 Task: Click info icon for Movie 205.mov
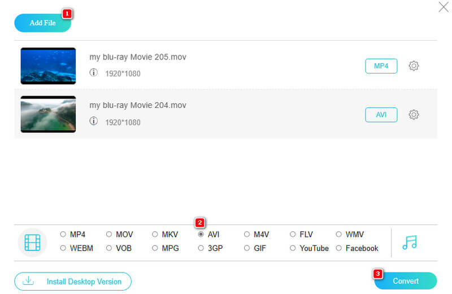coord(93,73)
